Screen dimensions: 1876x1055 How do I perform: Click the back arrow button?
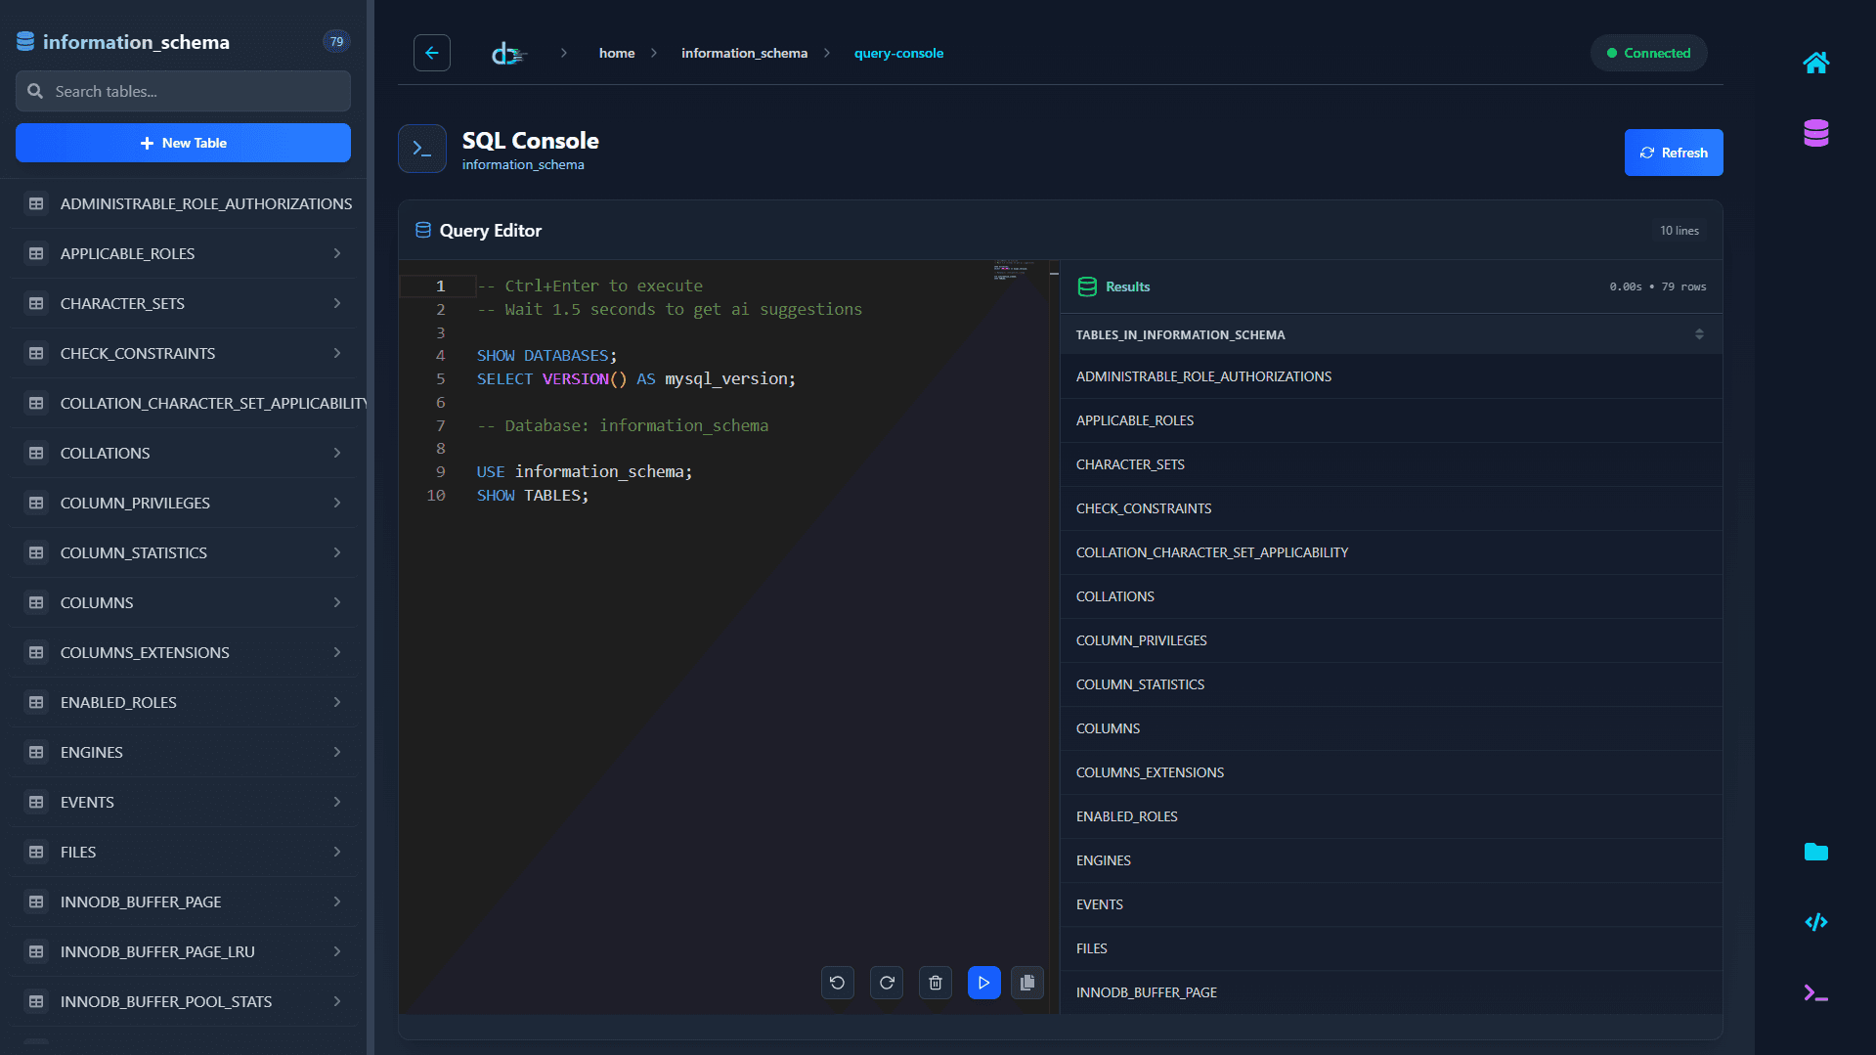point(432,53)
